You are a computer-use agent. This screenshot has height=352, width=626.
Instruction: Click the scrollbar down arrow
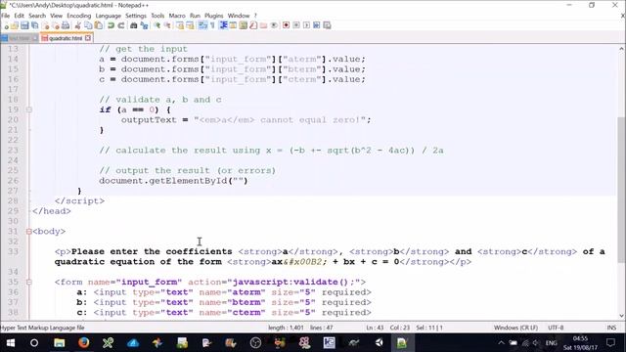(622, 316)
